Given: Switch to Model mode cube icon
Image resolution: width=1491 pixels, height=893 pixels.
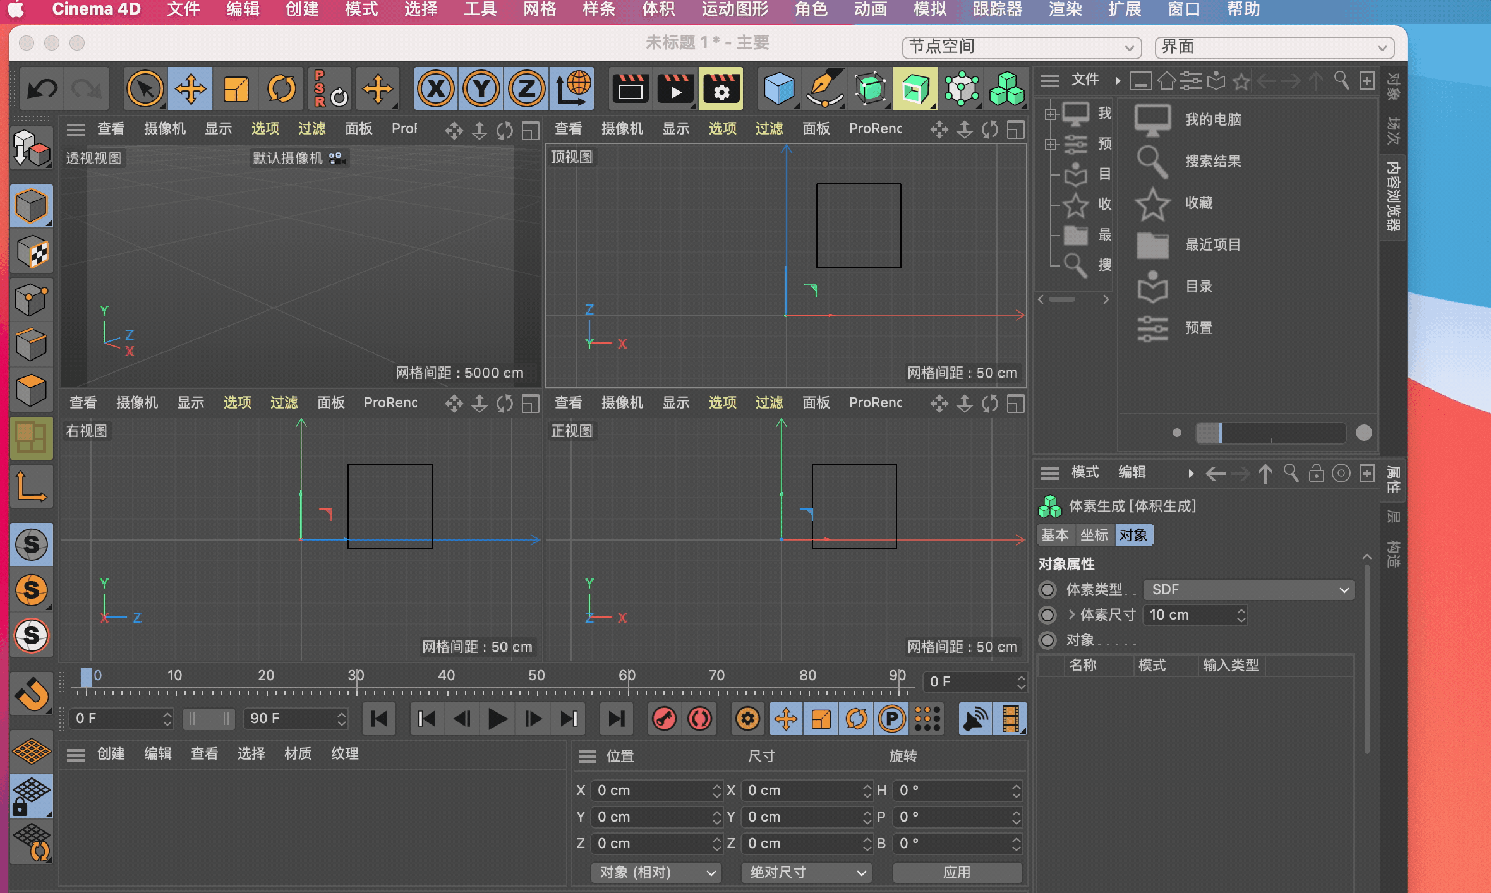Looking at the screenshot, I should coord(32,206).
